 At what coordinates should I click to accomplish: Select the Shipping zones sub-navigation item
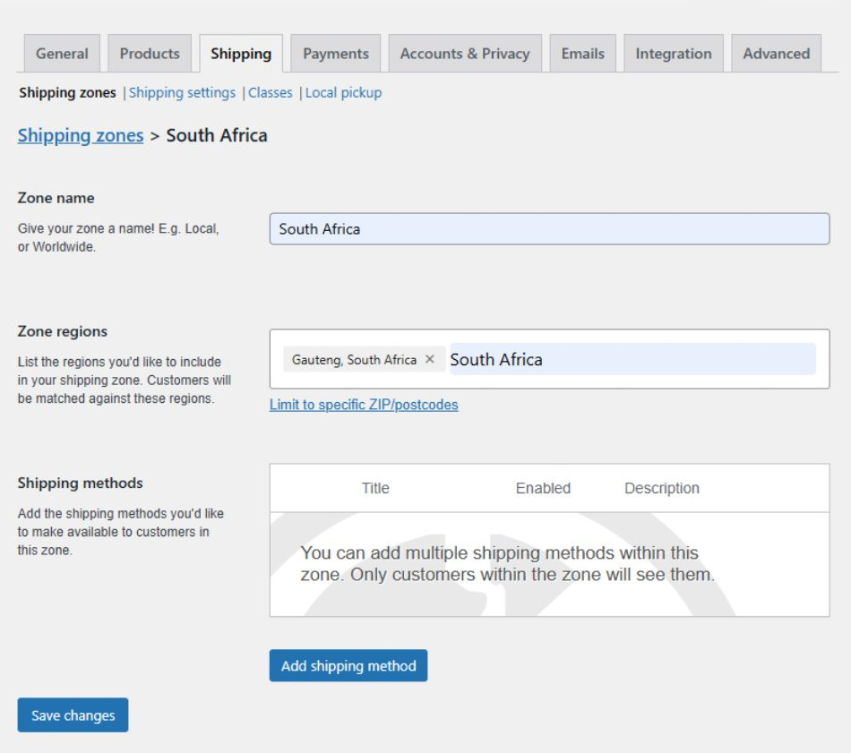coord(67,93)
